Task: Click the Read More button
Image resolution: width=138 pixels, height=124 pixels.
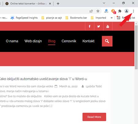Action: click(x=94, y=117)
